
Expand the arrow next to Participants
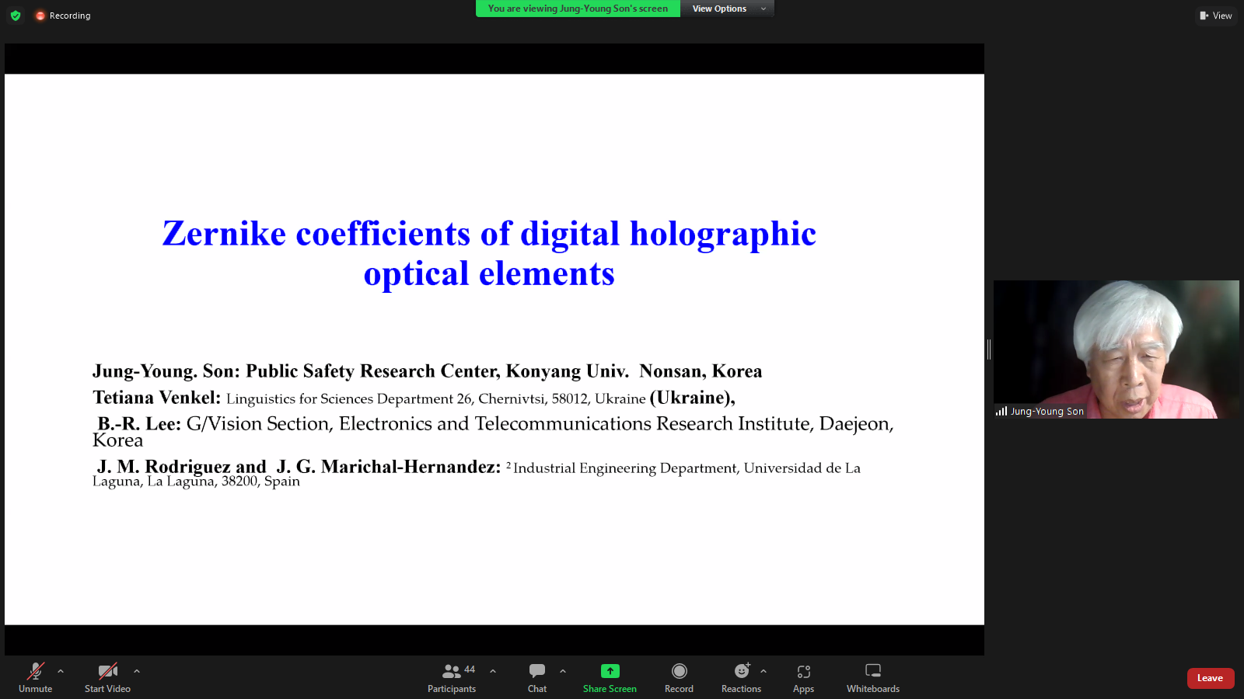(493, 671)
